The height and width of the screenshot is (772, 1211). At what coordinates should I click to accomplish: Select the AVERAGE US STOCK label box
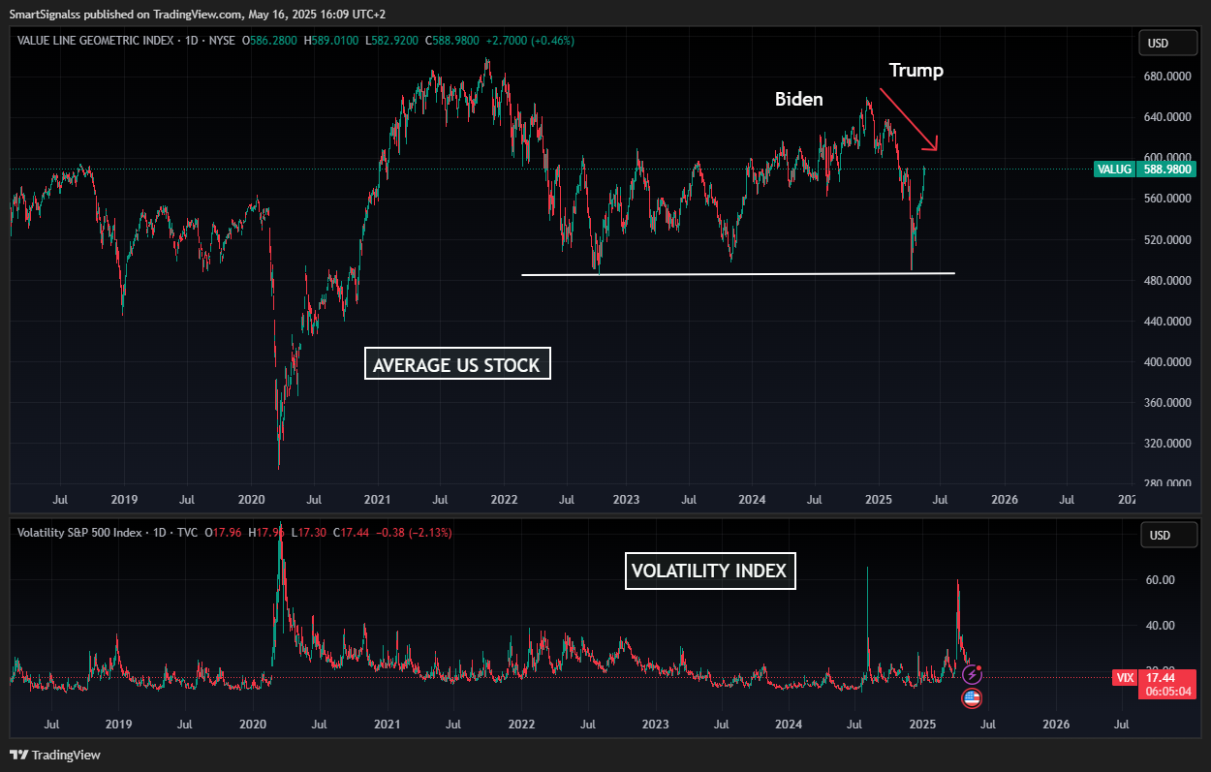tap(456, 364)
